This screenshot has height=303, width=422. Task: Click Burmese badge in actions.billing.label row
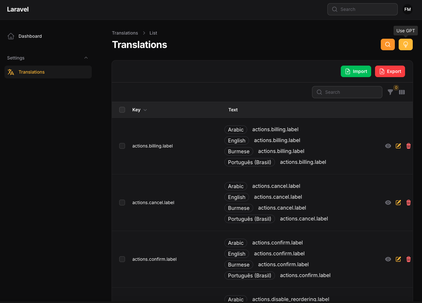click(x=239, y=151)
